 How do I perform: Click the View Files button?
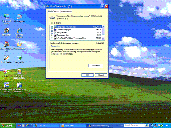click(96, 66)
